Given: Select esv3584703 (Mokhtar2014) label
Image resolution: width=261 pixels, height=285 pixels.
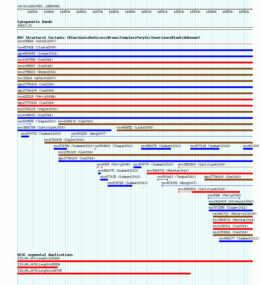Looking at the screenshot, I should click(234, 220).
